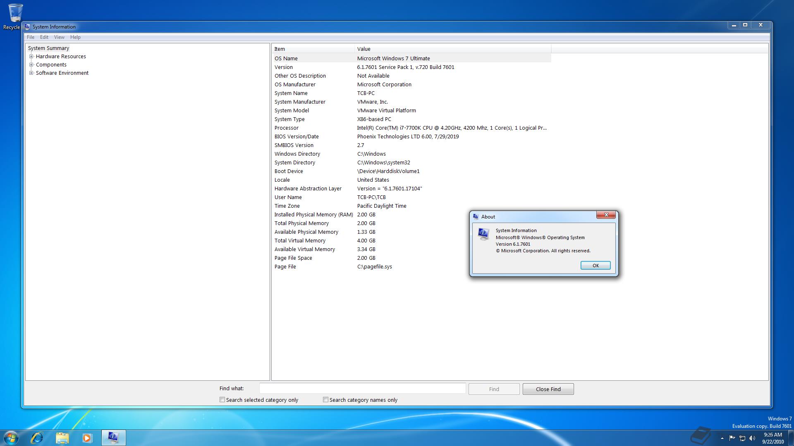Viewport: 794px width, 446px height.
Task: Click the About dialog title icon
Action: [476, 216]
